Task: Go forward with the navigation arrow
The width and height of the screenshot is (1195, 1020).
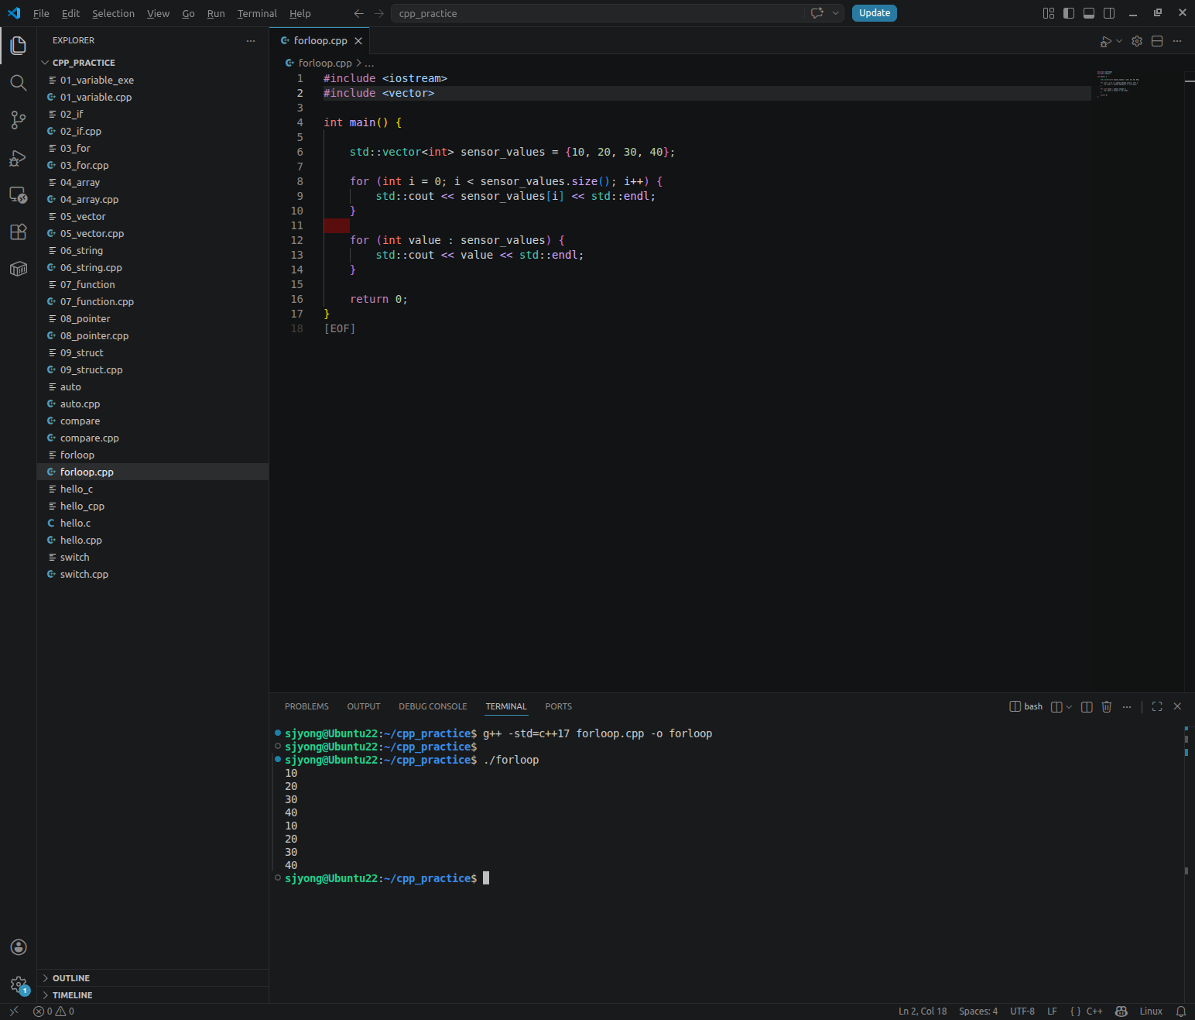Action: (378, 13)
